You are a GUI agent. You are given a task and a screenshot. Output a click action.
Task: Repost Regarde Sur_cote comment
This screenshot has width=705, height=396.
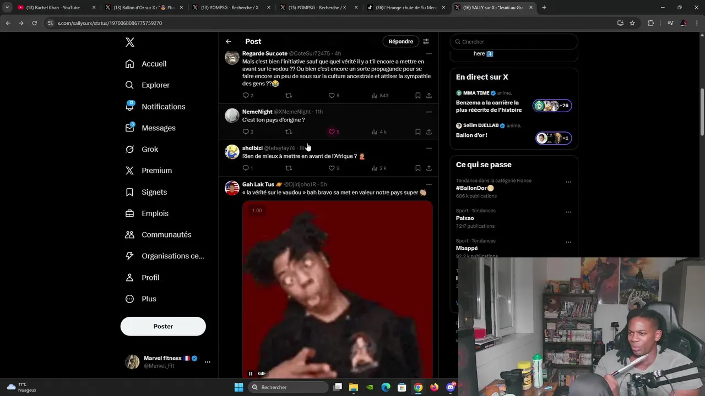coord(289,96)
